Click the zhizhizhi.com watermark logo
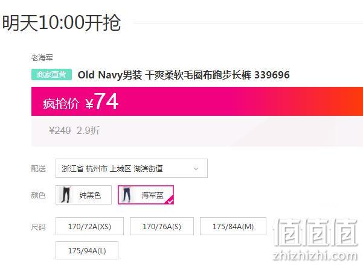The width and height of the screenshot is (363, 266). (315, 239)
